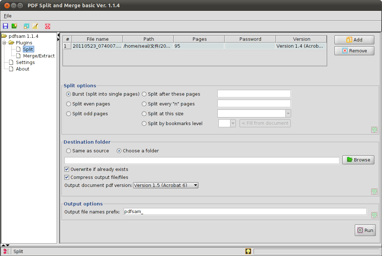Open Merge/Extract plugin in the tree
The width and height of the screenshot is (382, 256).
pos(39,56)
